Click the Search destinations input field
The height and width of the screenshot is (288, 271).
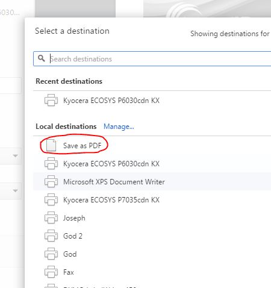[152, 58]
